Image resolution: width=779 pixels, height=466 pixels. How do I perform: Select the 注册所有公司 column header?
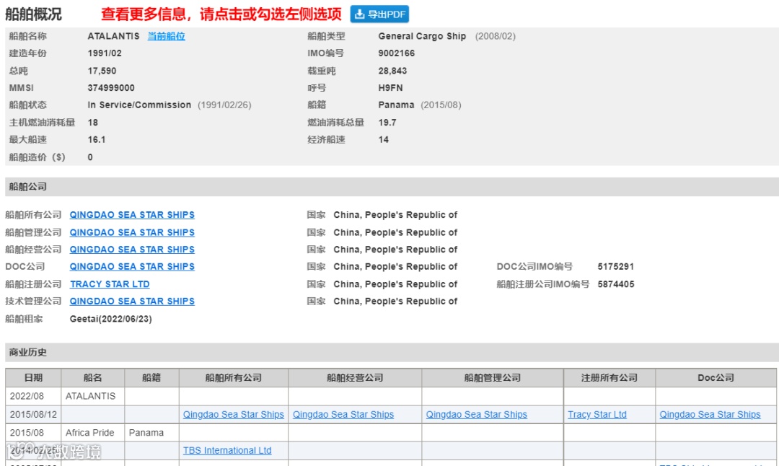[609, 377]
